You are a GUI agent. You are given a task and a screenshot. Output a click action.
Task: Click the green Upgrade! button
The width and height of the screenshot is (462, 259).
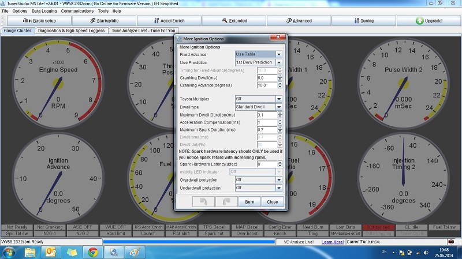click(x=428, y=21)
